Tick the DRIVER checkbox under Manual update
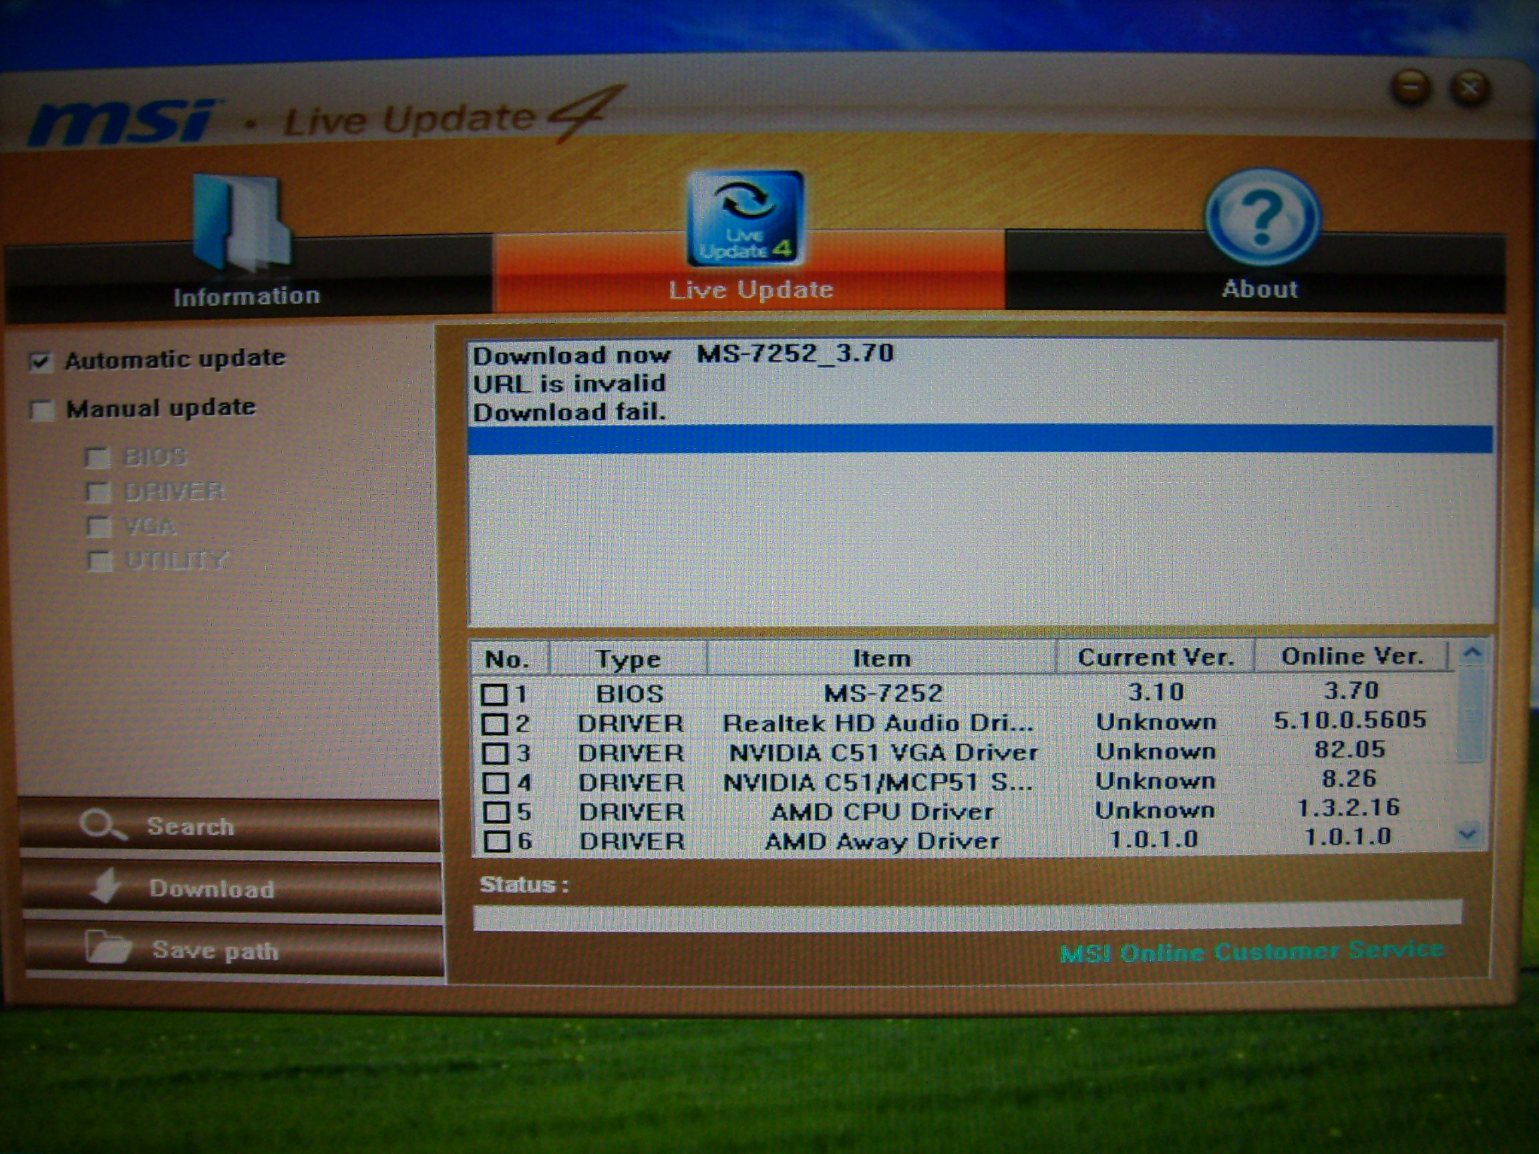Viewport: 1539px width, 1154px height. [98, 492]
